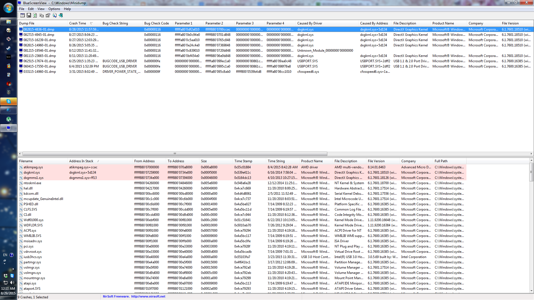Show hidden tray icons arrow
Image resolution: width=534 pixels, height=300 pixels.
tap(13, 269)
